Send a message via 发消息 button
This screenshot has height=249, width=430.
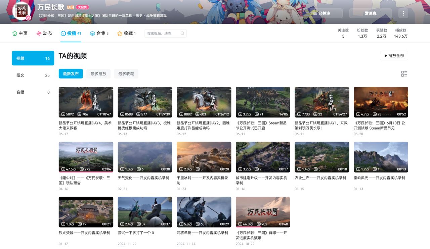371,13
